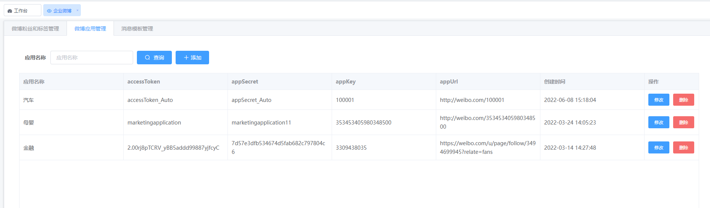Click the 创建时间 column header
The height and width of the screenshot is (208, 710).
[x=555, y=82]
